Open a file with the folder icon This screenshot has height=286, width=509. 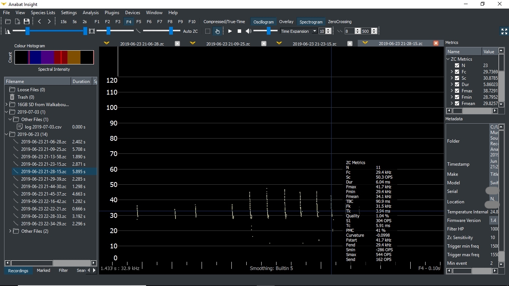click(8, 22)
